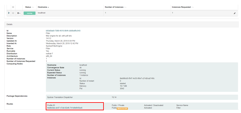Select the ^8.14 dependency version
This screenshot has width=241, height=113.
pyautogui.click(x=114, y=97)
